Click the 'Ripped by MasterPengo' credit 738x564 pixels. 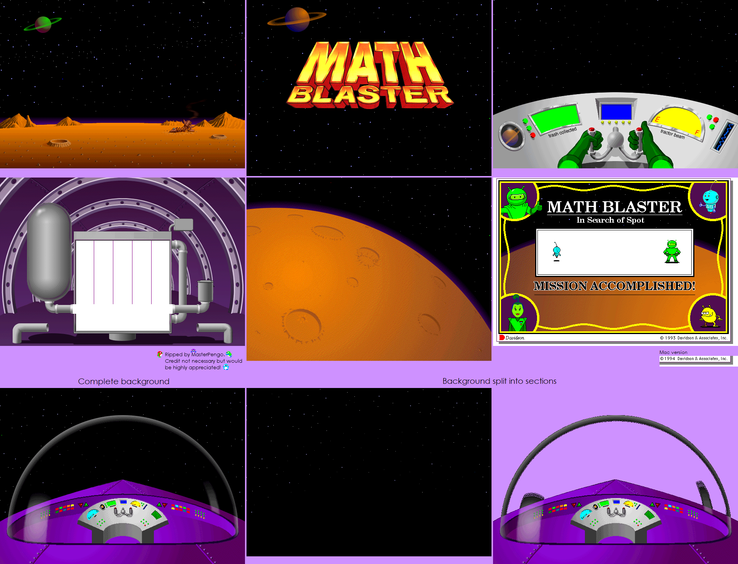[194, 354]
